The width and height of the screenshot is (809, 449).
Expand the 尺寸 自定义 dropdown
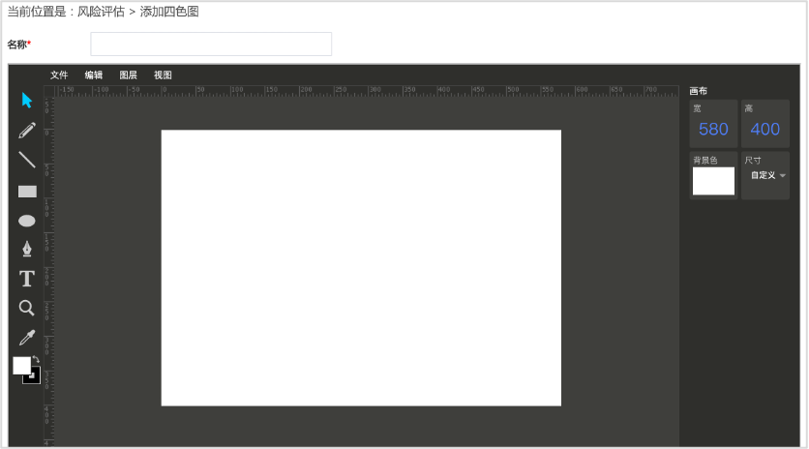point(767,175)
